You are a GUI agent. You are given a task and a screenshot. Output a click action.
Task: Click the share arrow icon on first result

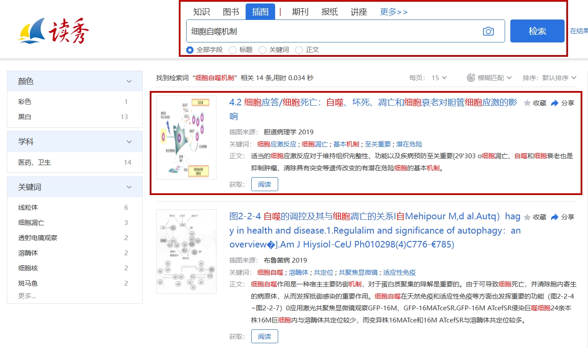[x=554, y=103]
